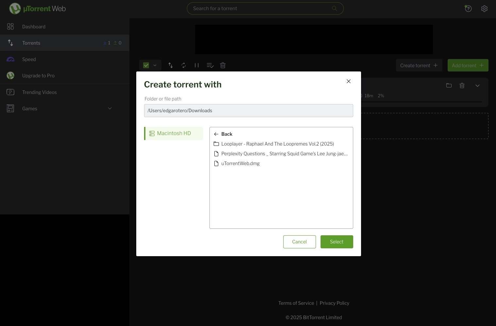Screen dimensions: 496x326
Task: Click the toolbar list-check icon
Action: click(210, 65)
